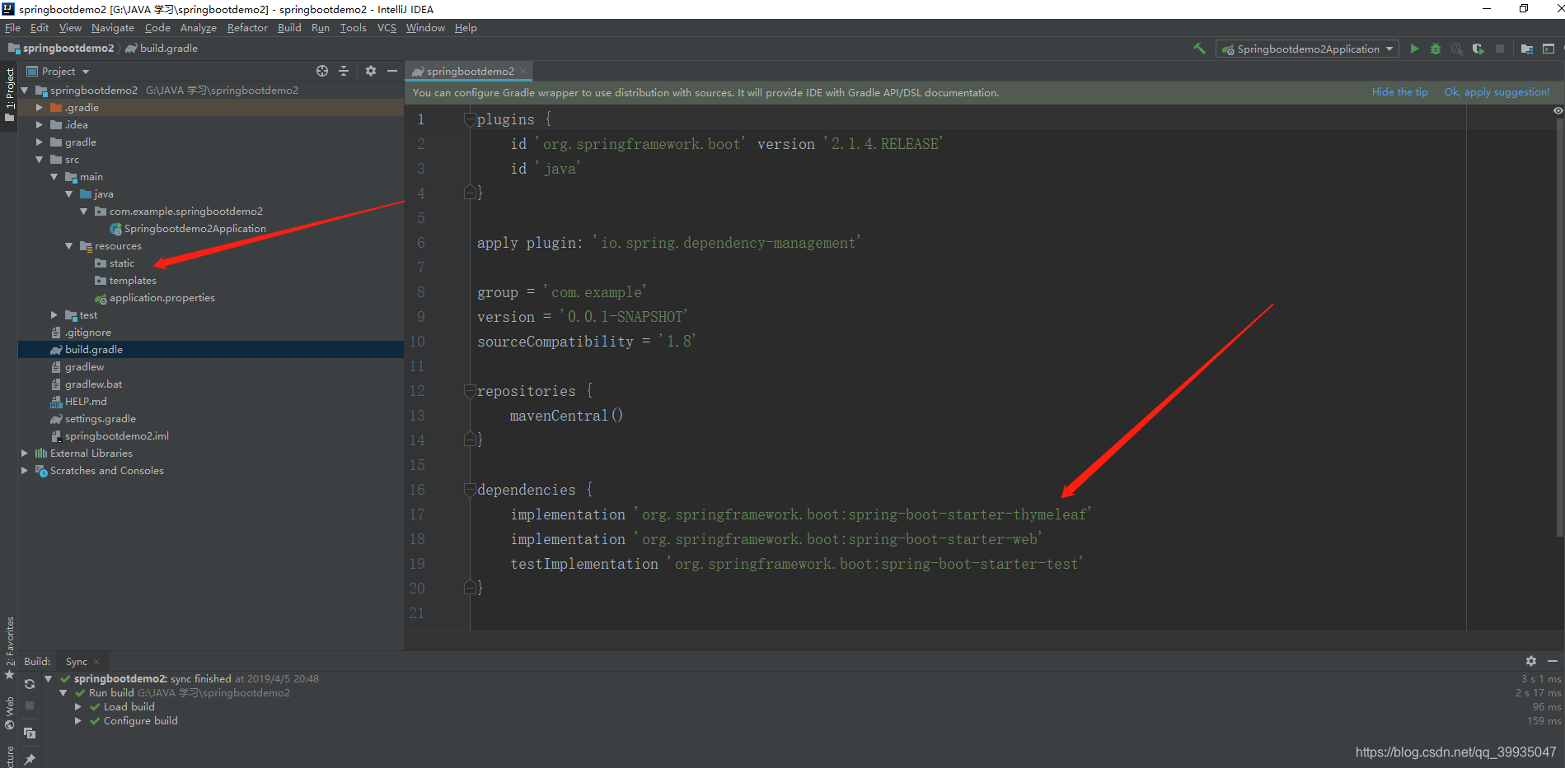The height and width of the screenshot is (768, 1565).
Task: Click the Run Anything icon in toolbar
Action: pos(1549,49)
